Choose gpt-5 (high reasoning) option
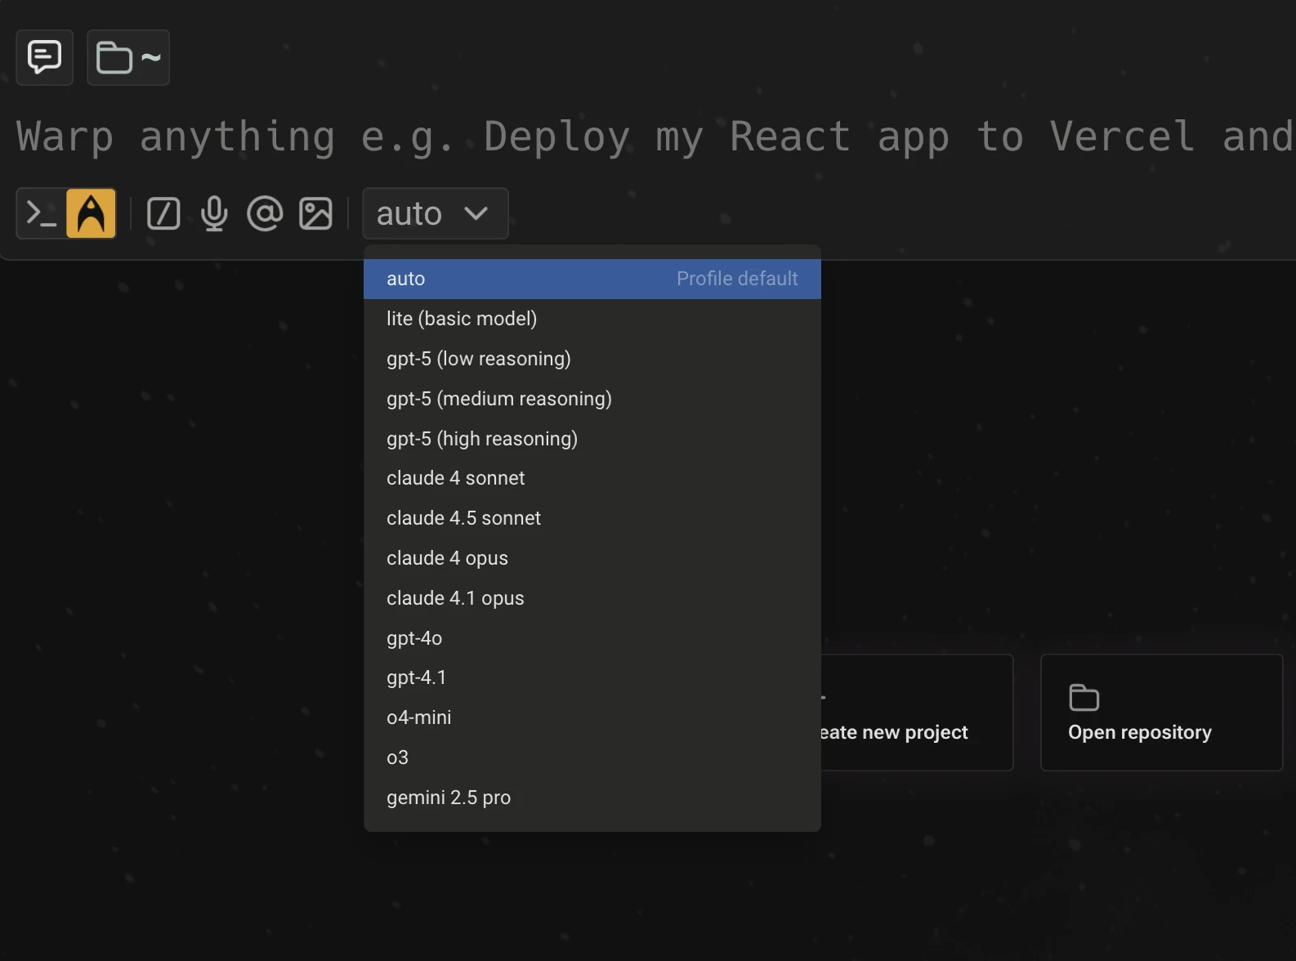This screenshot has height=961, width=1296. click(481, 439)
